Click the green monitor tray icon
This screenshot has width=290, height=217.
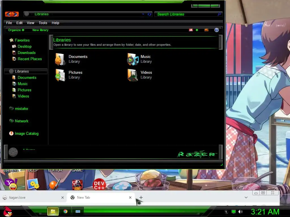click(x=234, y=212)
